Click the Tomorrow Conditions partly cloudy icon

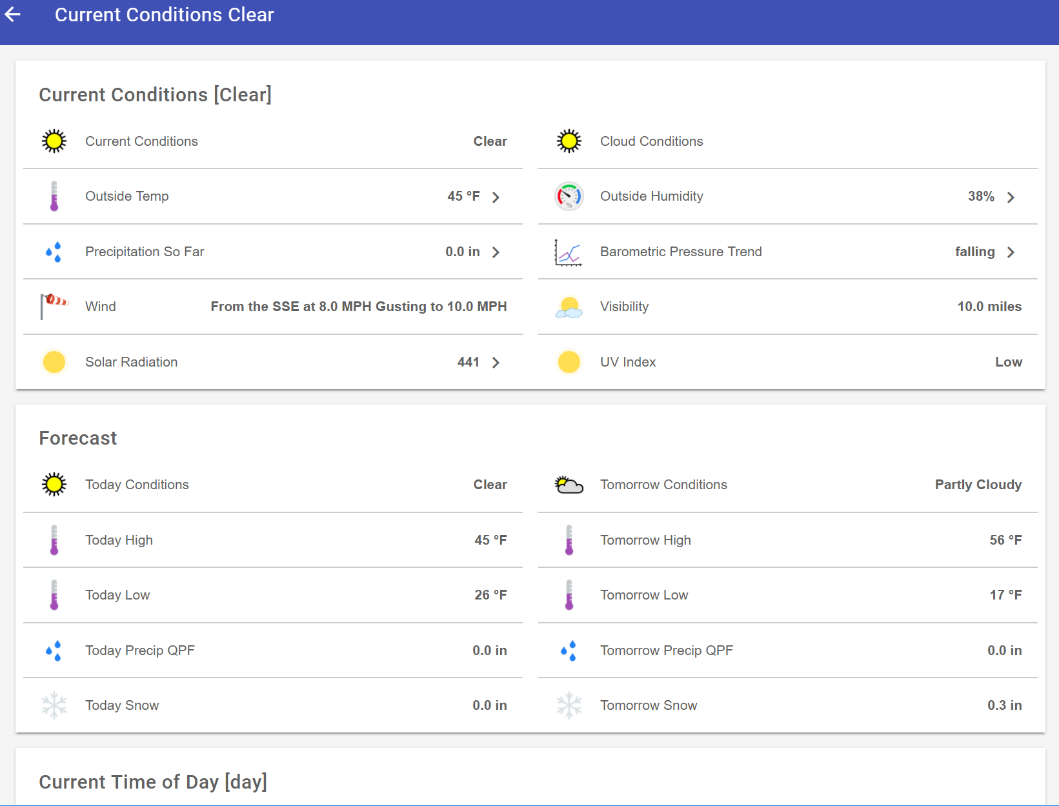(x=569, y=485)
